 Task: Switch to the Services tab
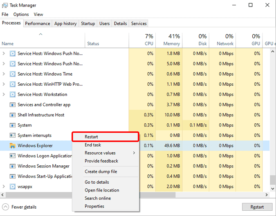point(139,24)
